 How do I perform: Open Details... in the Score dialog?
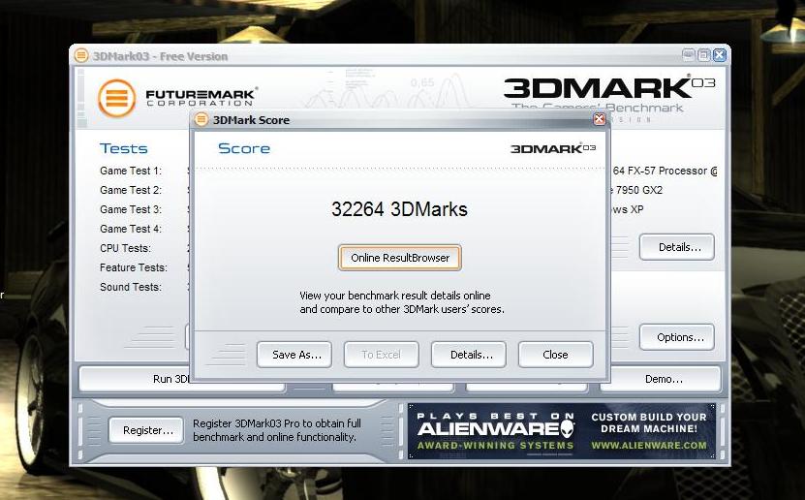tap(469, 355)
